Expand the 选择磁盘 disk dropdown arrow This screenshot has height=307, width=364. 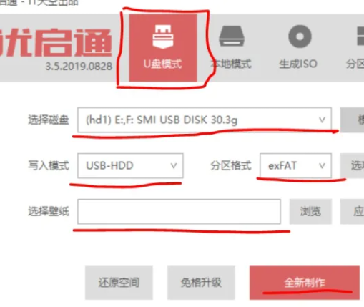pos(322,120)
